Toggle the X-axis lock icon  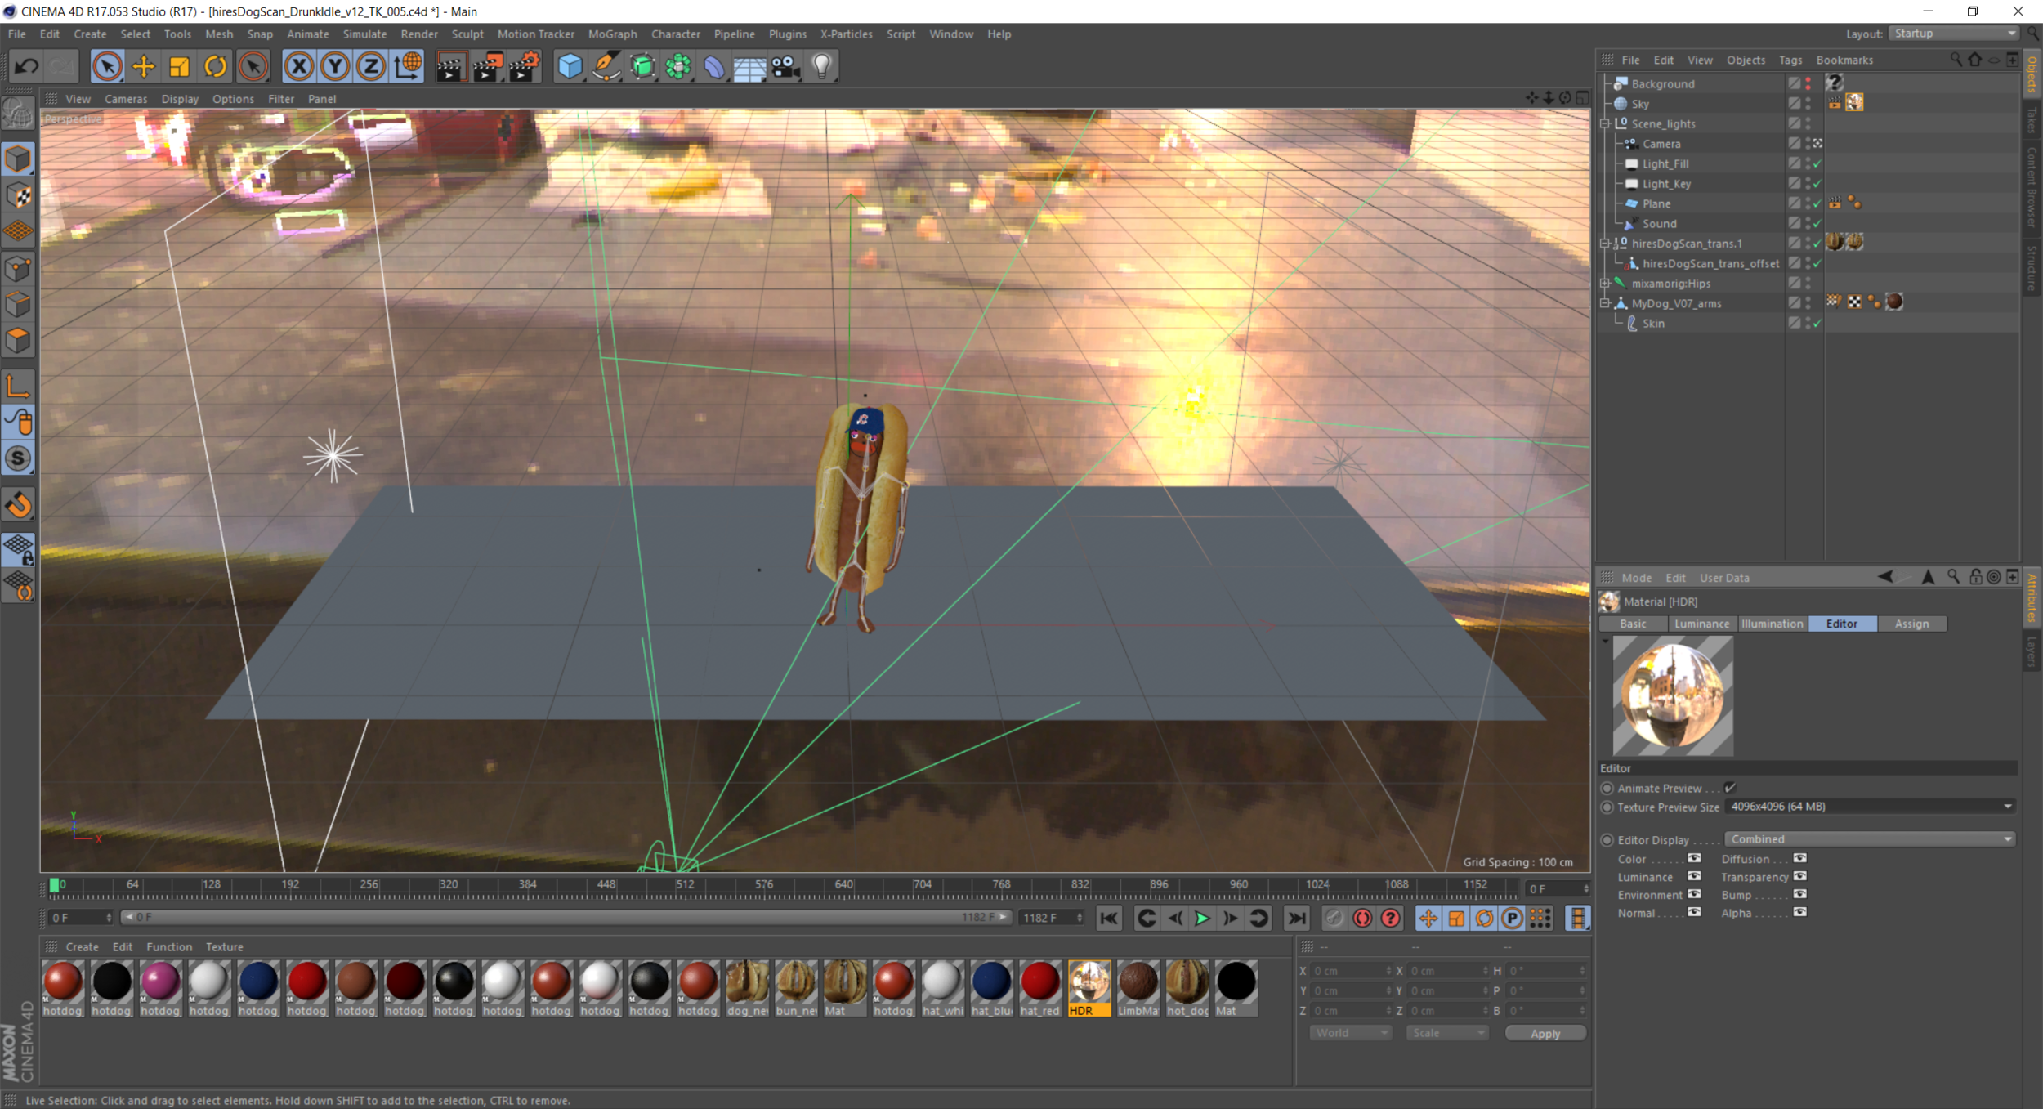click(x=300, y=65)
